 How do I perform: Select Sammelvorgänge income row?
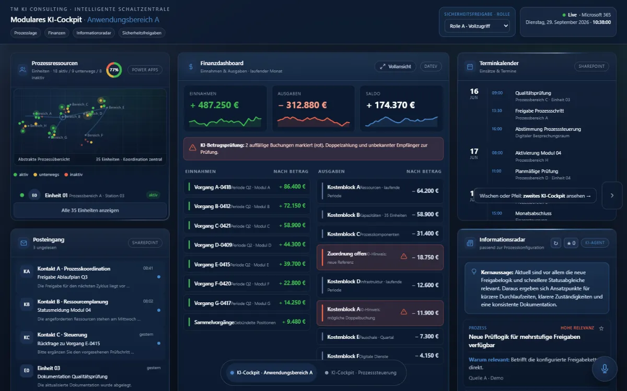pyautogui.click(x=247, y=322)
